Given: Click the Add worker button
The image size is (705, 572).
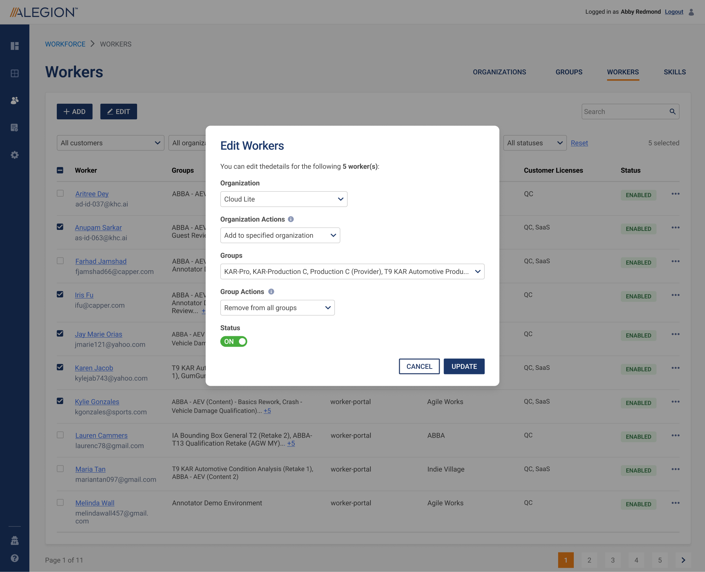Looking at the screenshot, I should pyautogui.click(x=74, y=112).
